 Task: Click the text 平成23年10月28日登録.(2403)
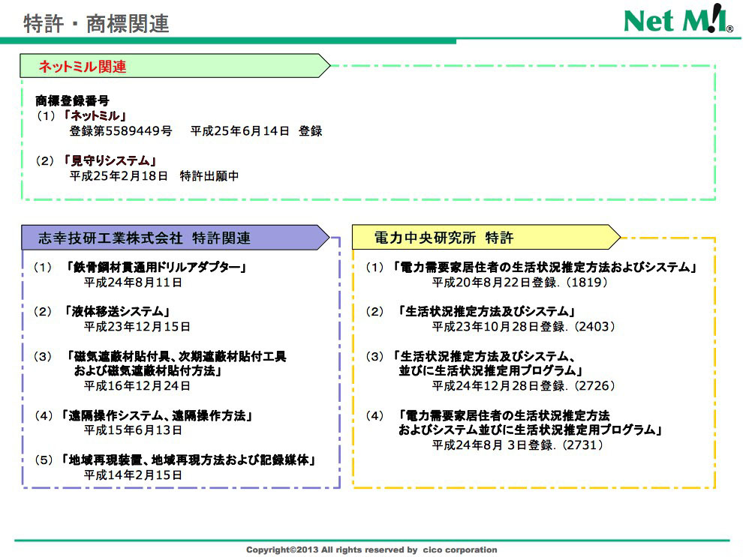524,327
